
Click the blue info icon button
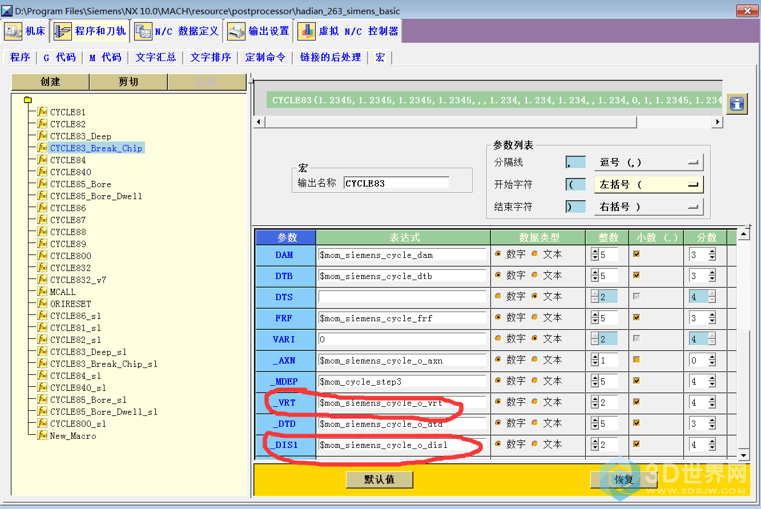(x=737, y=104)
